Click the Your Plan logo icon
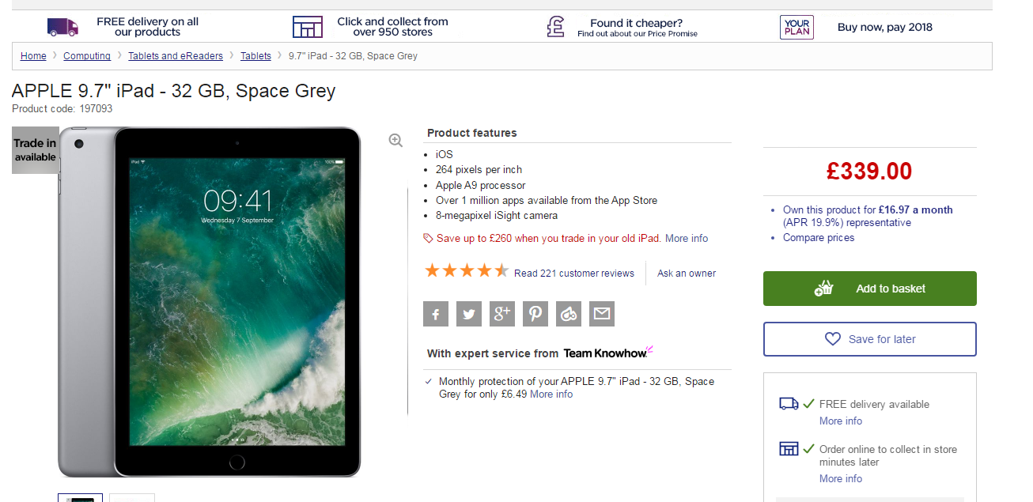This screenshot has width=1033, height=502. [797, 27]
